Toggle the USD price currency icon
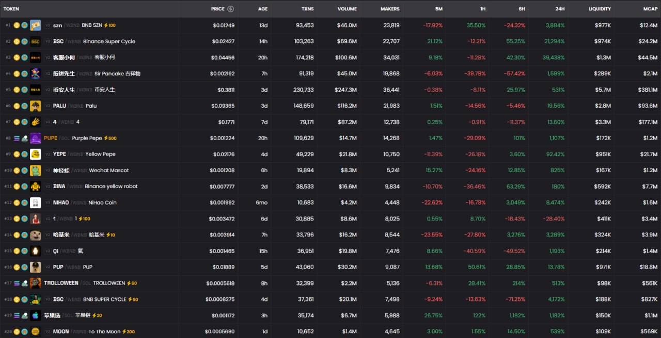 230,9
